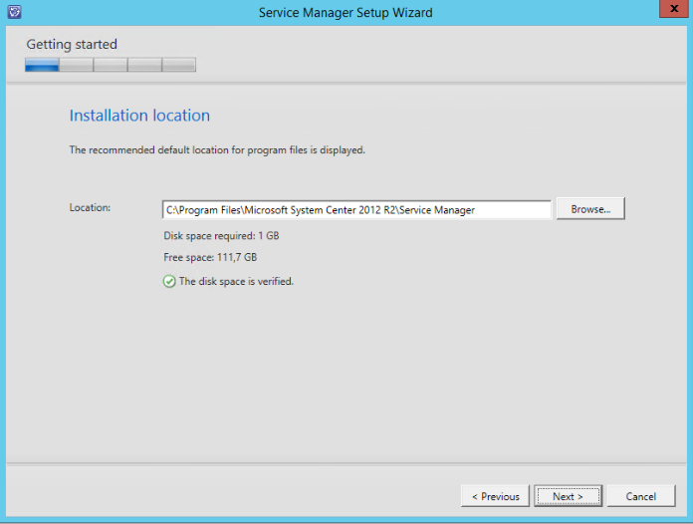This screenshot has width=693, height=524.
Task: Click "The disk space is verified" message
Action: click(236, 281)
